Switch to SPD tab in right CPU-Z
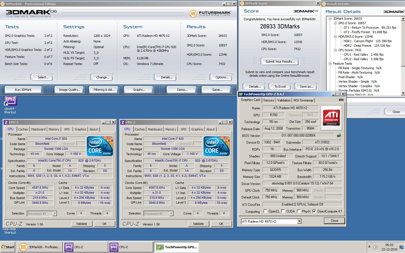Viewport: 405px width, 253px height. click(x=184, y=129)
